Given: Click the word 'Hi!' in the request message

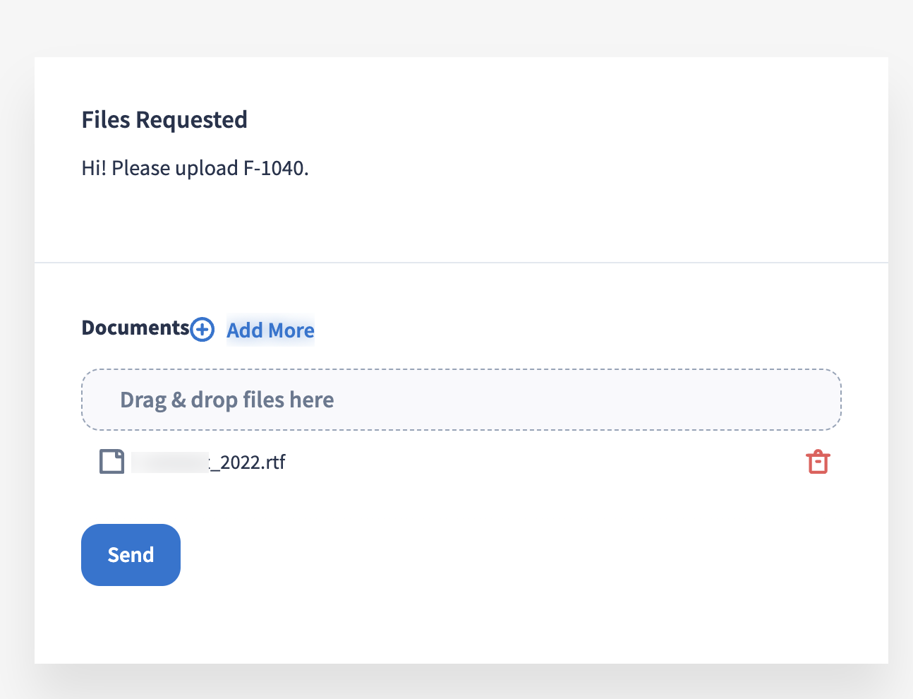Looking at the screenshot, I should click(x=94, y=168).
